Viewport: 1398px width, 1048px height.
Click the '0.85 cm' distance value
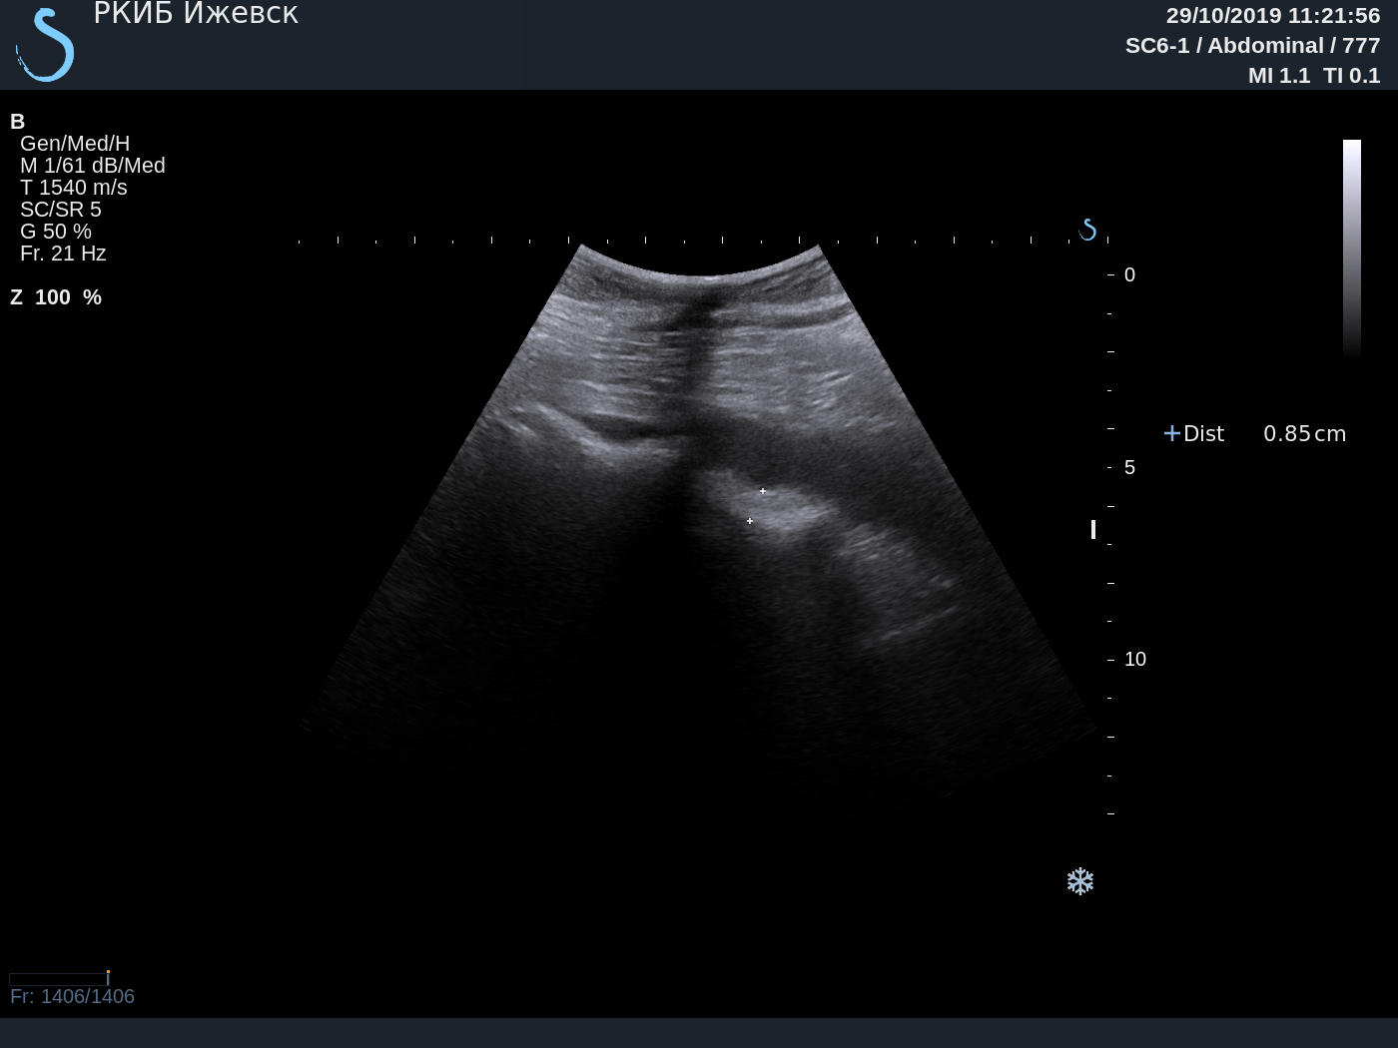(1304, 433)
